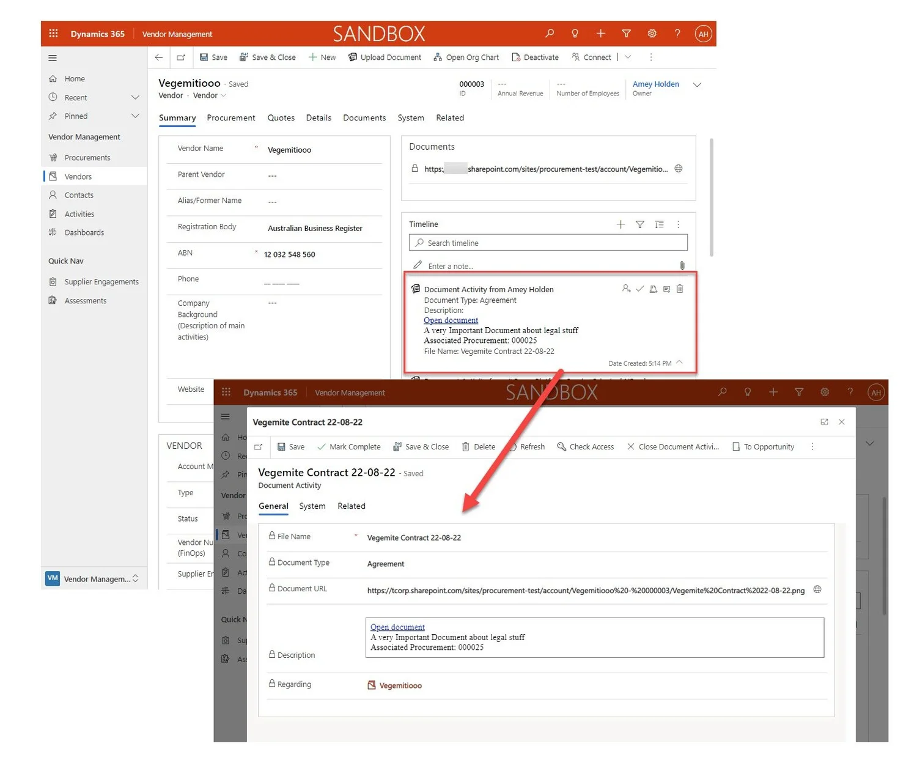Click the trash icon on the Document Activity entry
This screenshot has height=760, width=917.
(x=679, y=289)
